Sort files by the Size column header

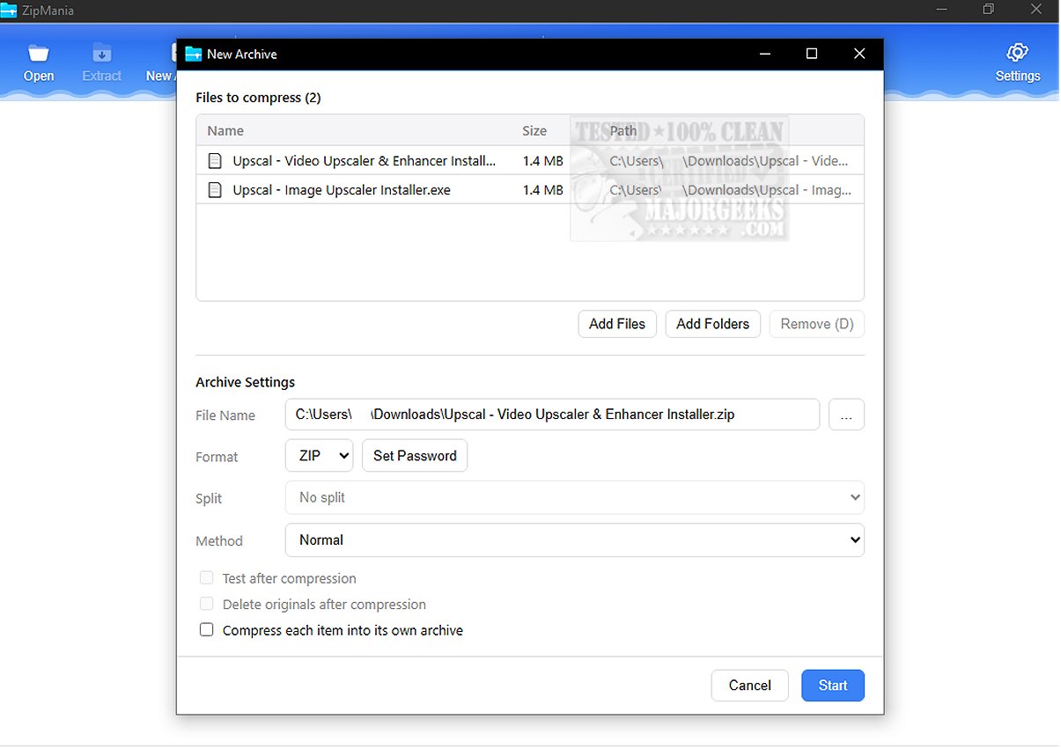point(534,130)
